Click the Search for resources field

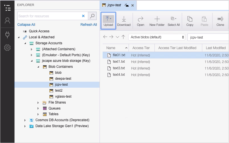49,16
